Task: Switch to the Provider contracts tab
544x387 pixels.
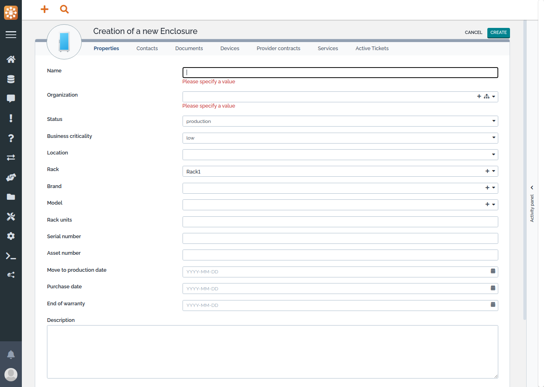Action: pos(278,49)
